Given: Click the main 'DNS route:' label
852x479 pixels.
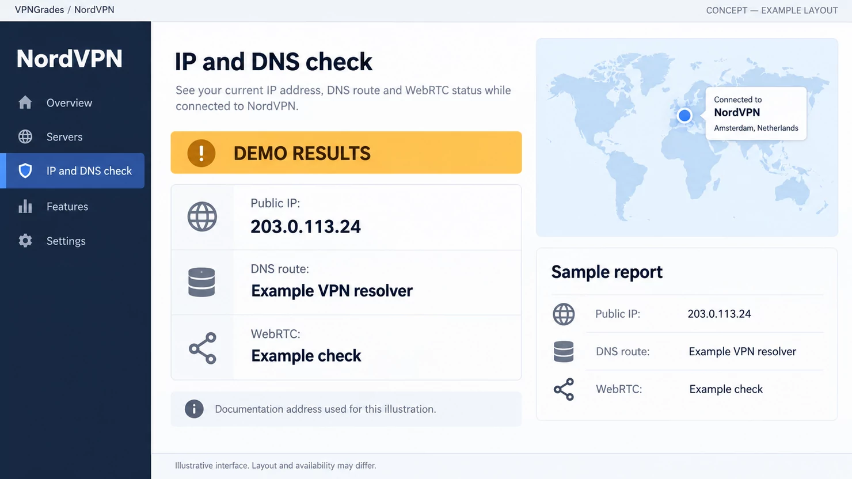Looking at the screenshot, I should [280, 269].
